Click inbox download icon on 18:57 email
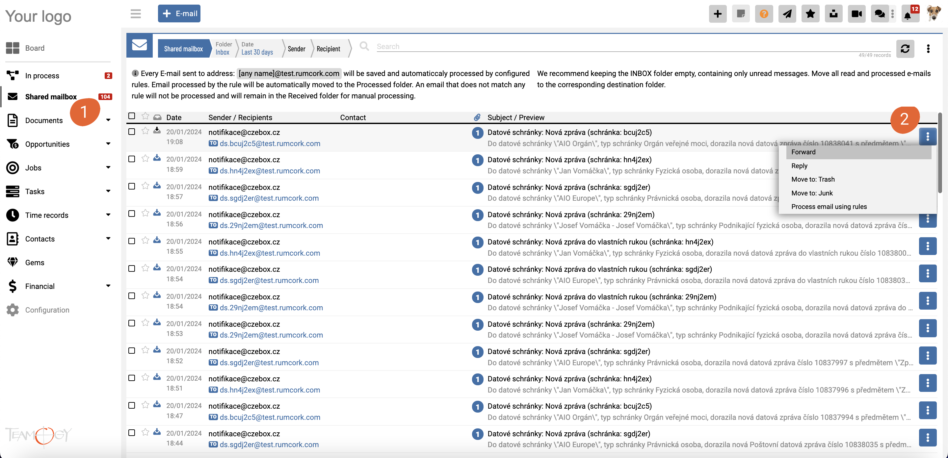 click(157, 185)
